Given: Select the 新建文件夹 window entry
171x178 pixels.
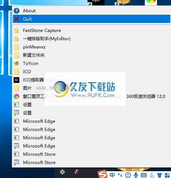Looking at the screenshot, I should [91, 55].
